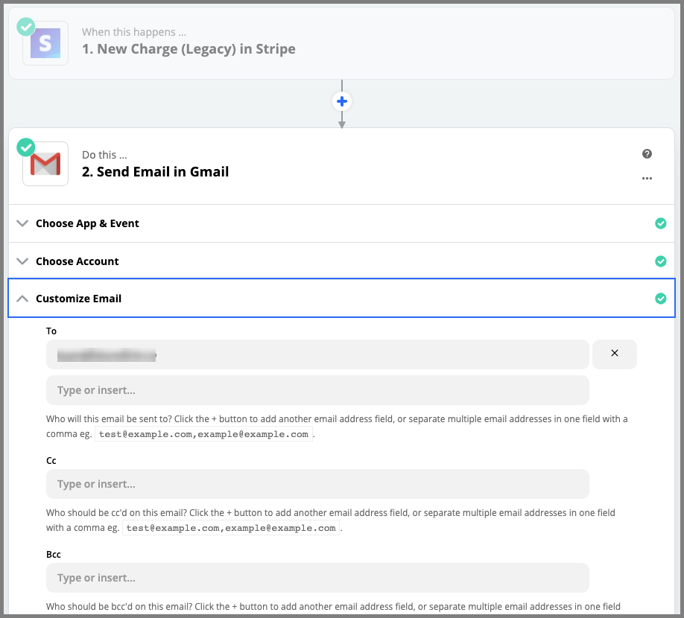Click the green checkmark on Choose Account
Image resolution: width=684 pixels, height=618 pixels.
[x=660, y=261]
